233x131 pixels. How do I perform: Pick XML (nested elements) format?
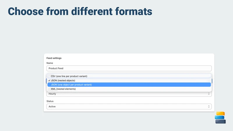pos(129,89)
